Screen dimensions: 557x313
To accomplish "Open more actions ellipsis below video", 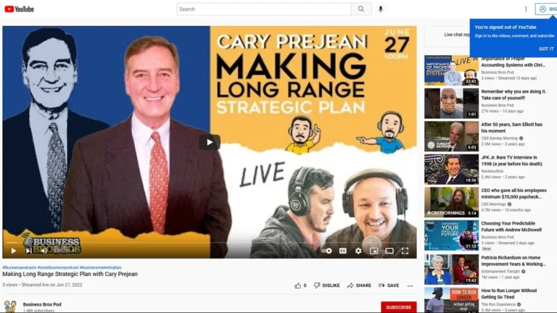I will pos(410,285).
